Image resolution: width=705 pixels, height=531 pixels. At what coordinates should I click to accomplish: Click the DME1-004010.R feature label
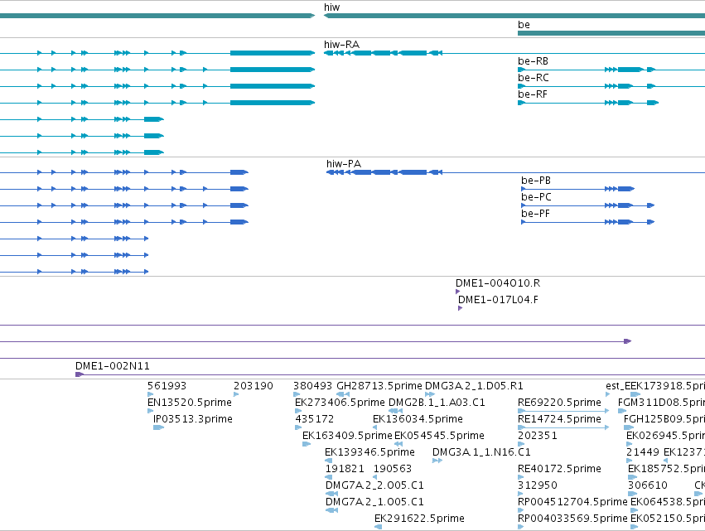point(498,283)
